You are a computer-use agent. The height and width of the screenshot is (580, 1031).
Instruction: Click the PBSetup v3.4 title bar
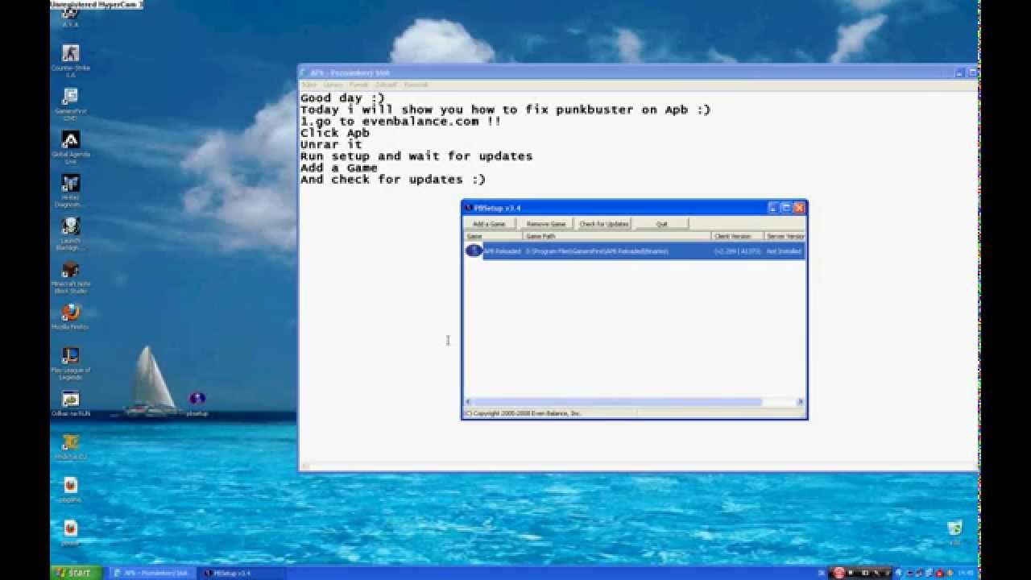click(x=616, y=207)
